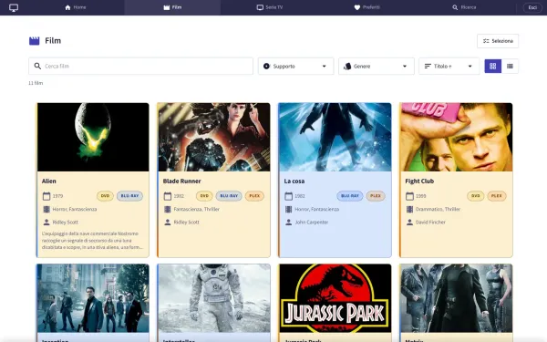Click the Alien plot description text
Image resolution: width=547 pixels, height=342 pixels.
coord(92,240)
